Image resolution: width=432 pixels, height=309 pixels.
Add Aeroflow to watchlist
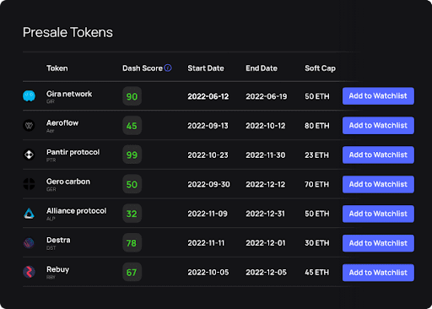point(378,126)
